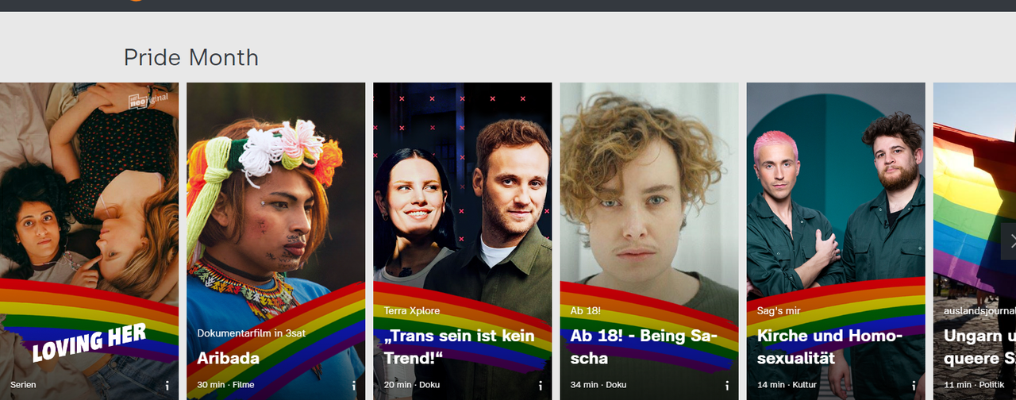This screenshot has width=1016, height=400.
Task: Click the LOVING HER logo text
Action: pos(89,342)
